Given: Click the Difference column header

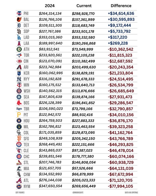Looking at the screenshot, I should click(x=121, y=6).
